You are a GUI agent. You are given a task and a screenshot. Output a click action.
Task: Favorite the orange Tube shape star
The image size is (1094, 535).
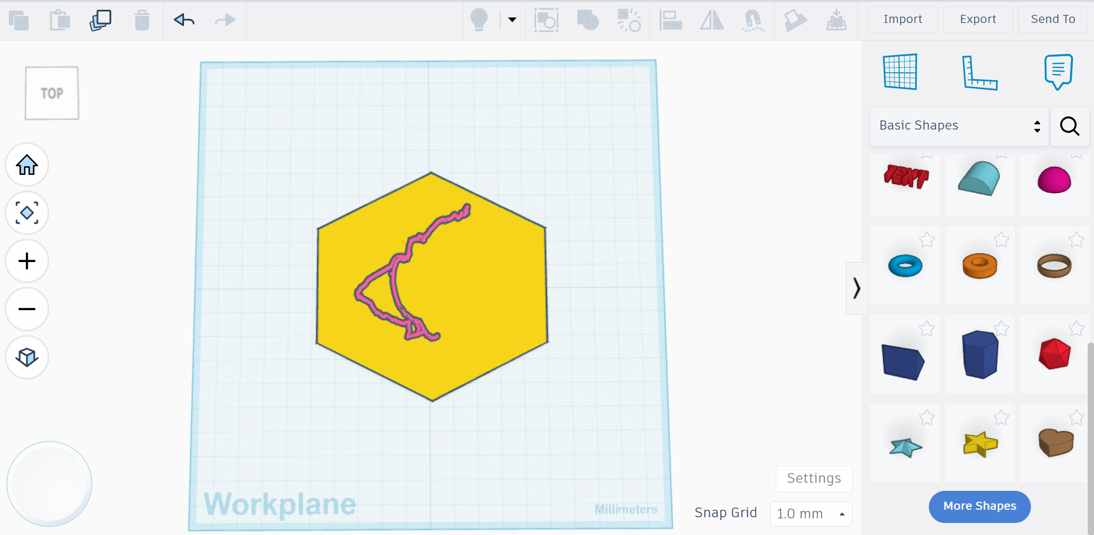click(1002, 239)
